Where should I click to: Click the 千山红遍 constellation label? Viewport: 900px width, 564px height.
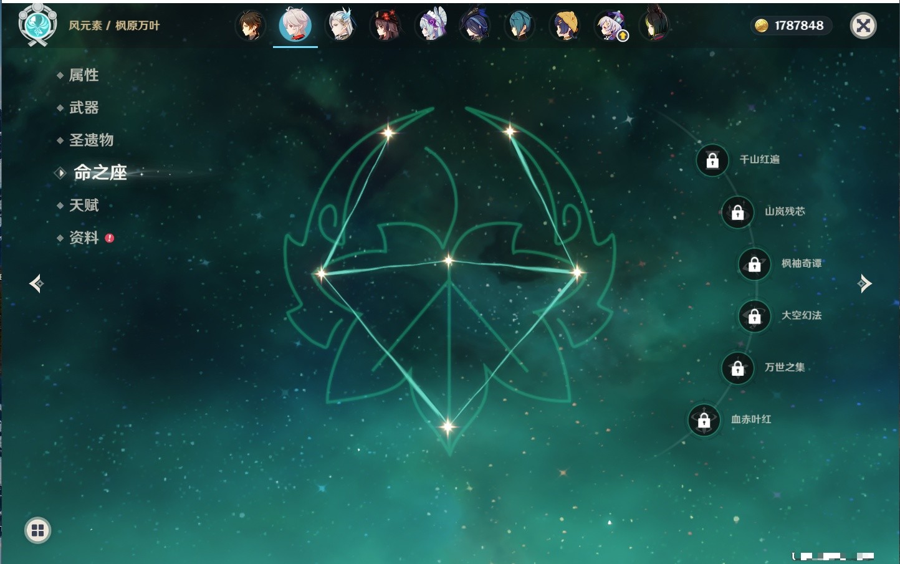point(760,160)
